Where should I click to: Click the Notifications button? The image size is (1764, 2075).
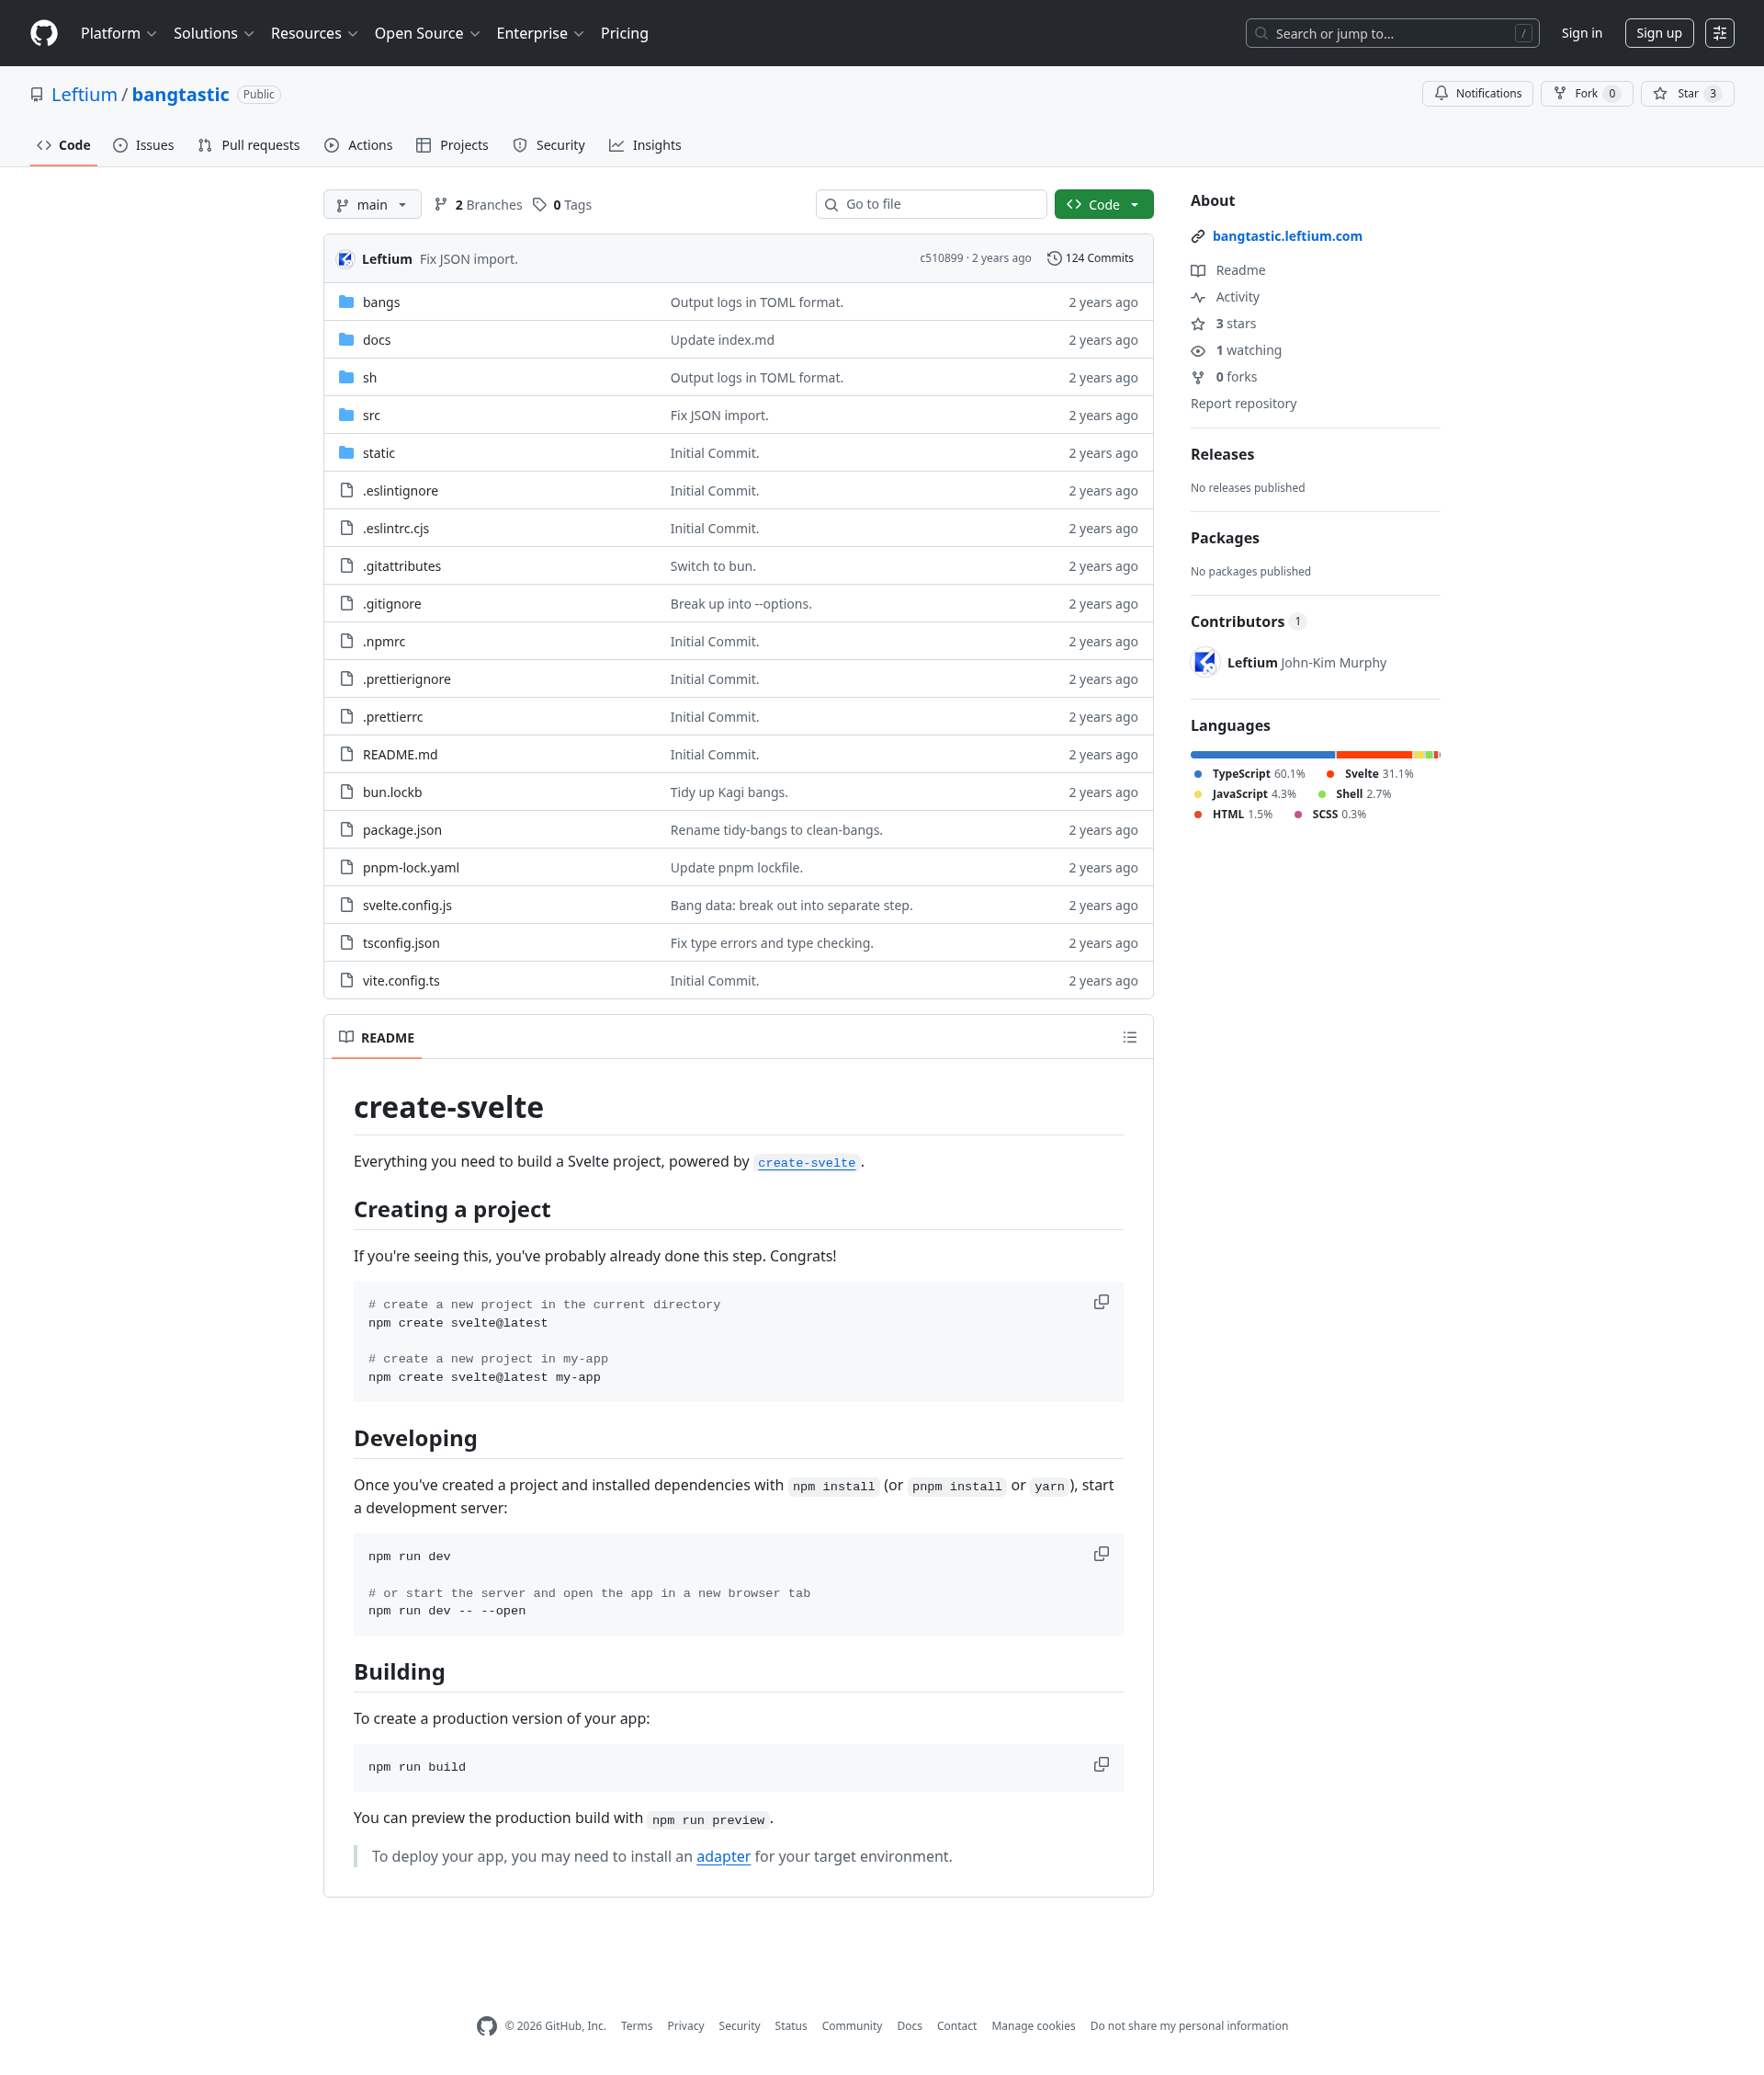coord(1477,93)
